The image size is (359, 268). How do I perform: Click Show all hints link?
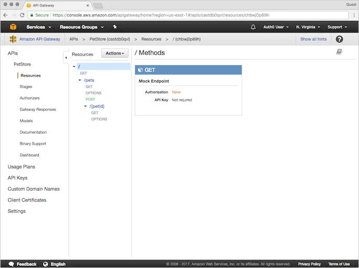pyautogui.click(x=313, y=39)
